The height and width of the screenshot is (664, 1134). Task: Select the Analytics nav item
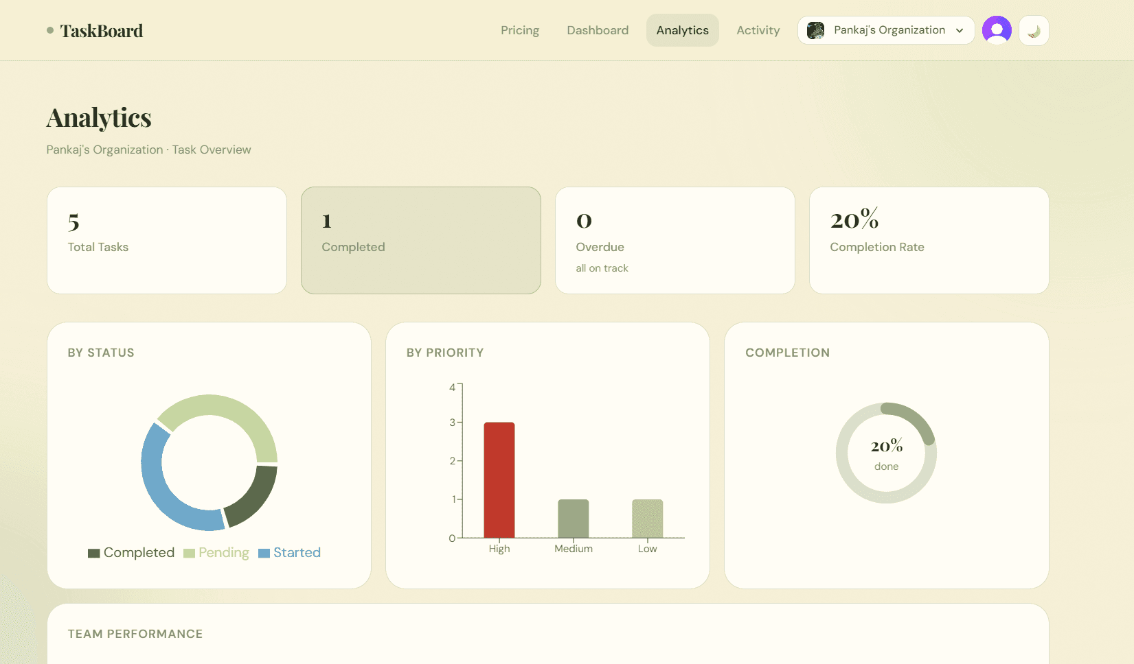[x=682, y=30]
